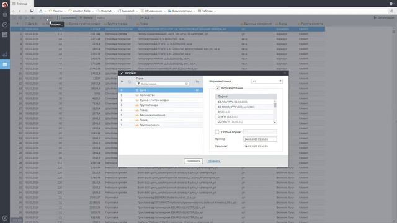
Task: Select the Город field row
Action: [161, 120]
